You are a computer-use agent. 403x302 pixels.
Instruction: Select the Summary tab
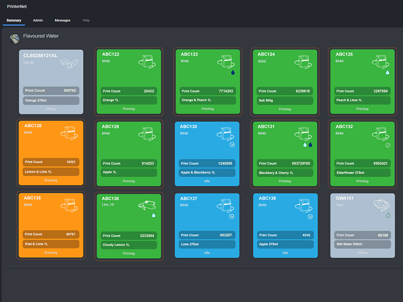[x=14, y=20]
